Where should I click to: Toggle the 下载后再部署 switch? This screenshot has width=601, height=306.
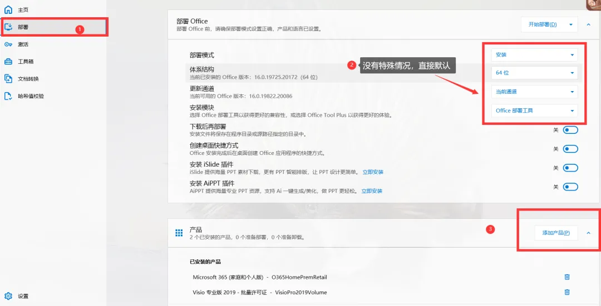(x=570, y=130)
